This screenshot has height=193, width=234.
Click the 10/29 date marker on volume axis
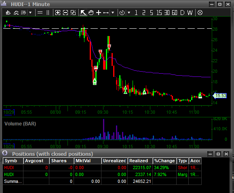(x=9, y=146)
